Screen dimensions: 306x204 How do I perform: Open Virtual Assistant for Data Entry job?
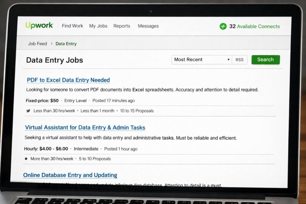click(85, 128)
